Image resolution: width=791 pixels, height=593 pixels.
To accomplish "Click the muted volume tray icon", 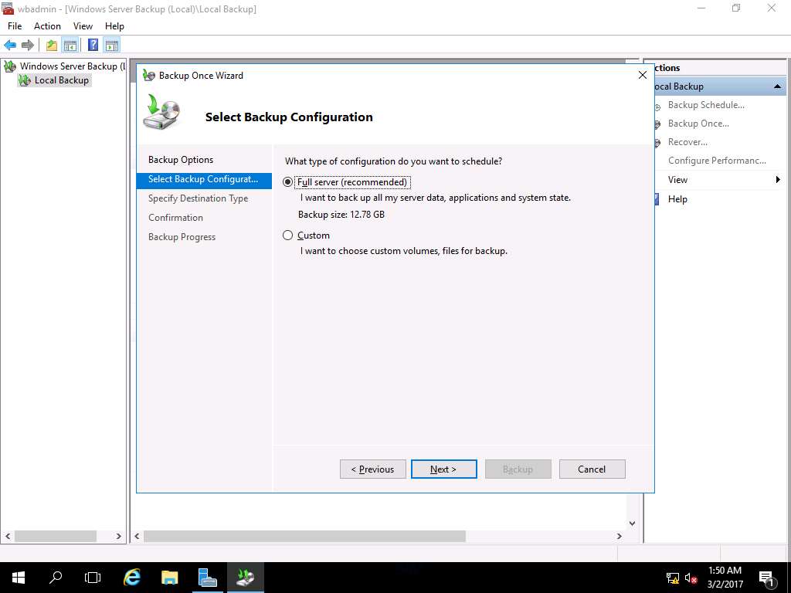I will pyautogui.click(x=691, y=578).
